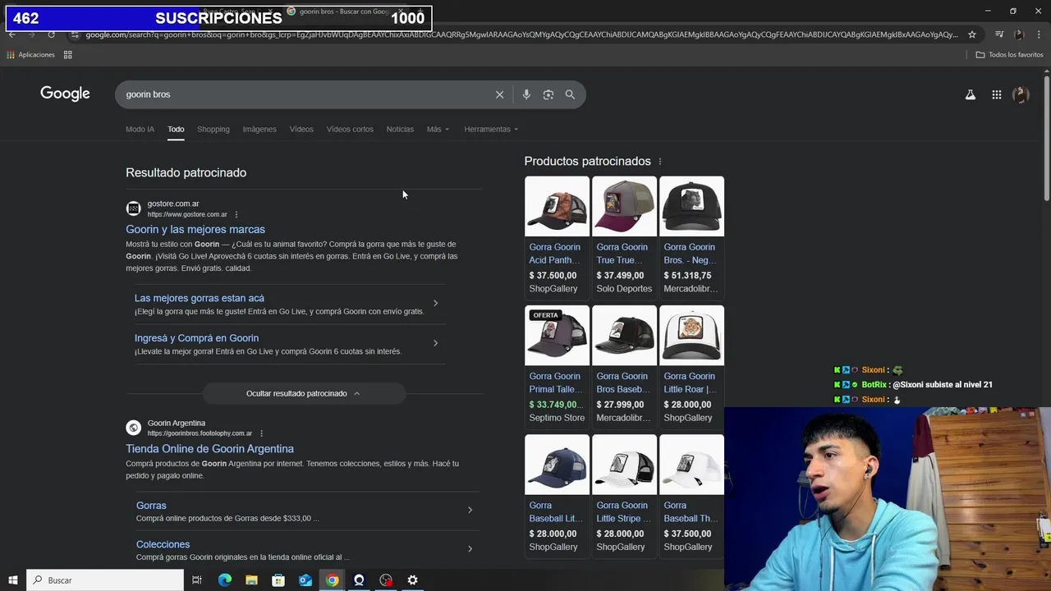1051x591 pixels.
Task: Open Settings gear in the taskbar
Action: pyautogui.click(x=413, y=580)
